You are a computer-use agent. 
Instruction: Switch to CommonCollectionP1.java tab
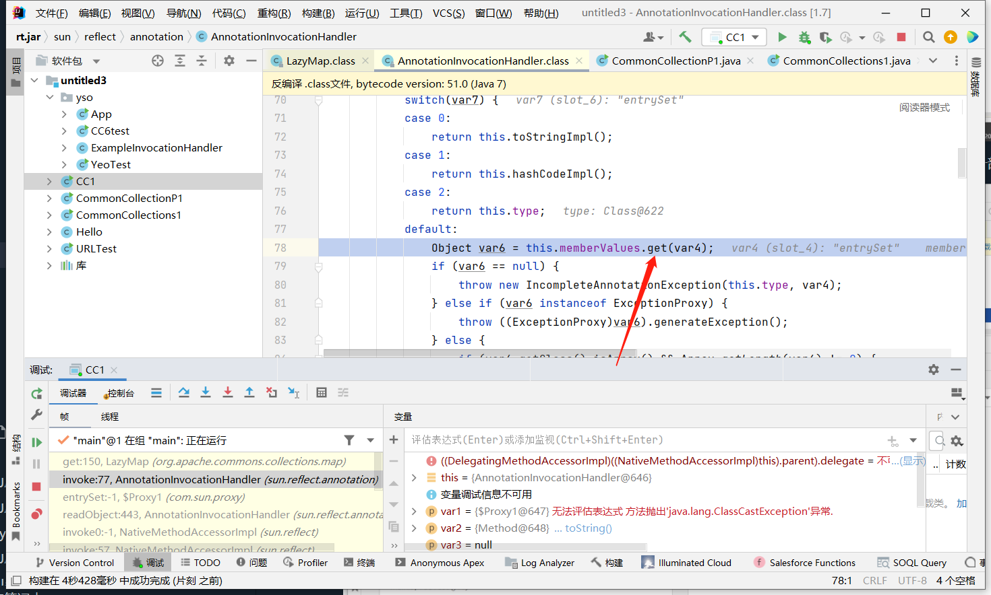point(676,61)
